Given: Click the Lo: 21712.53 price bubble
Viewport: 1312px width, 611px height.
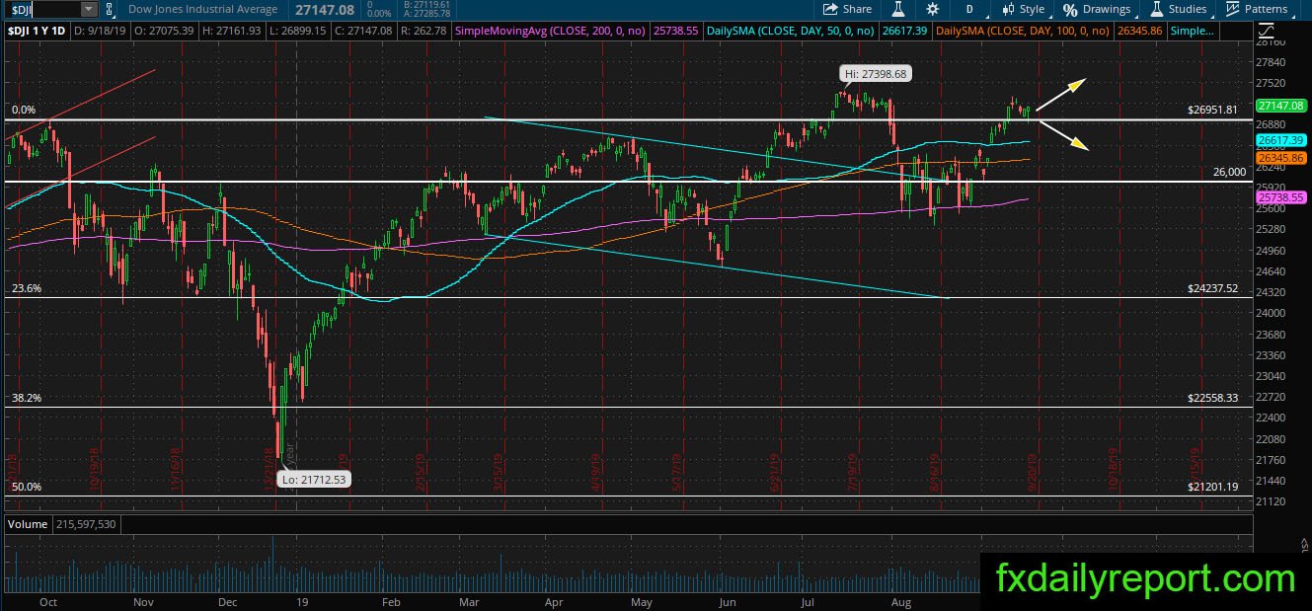Looking at the screenshot, I should (x=315, y=479).
